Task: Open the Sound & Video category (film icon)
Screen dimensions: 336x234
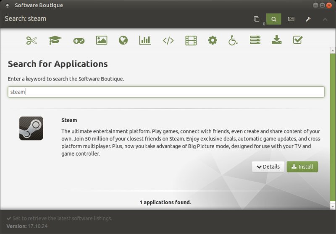Action: coord(191,40)
